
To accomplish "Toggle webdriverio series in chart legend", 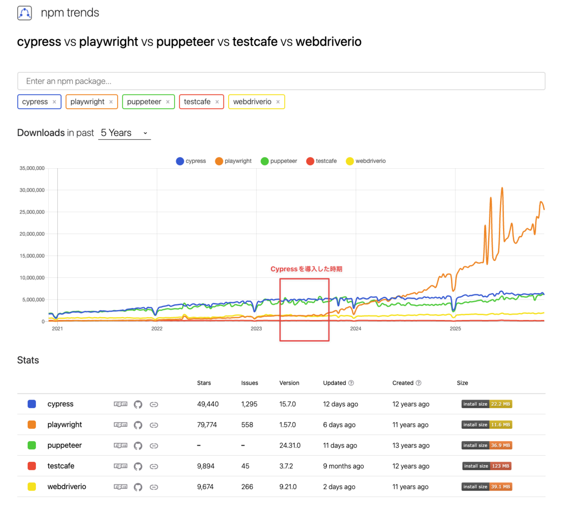I will (x=366, y=161).
